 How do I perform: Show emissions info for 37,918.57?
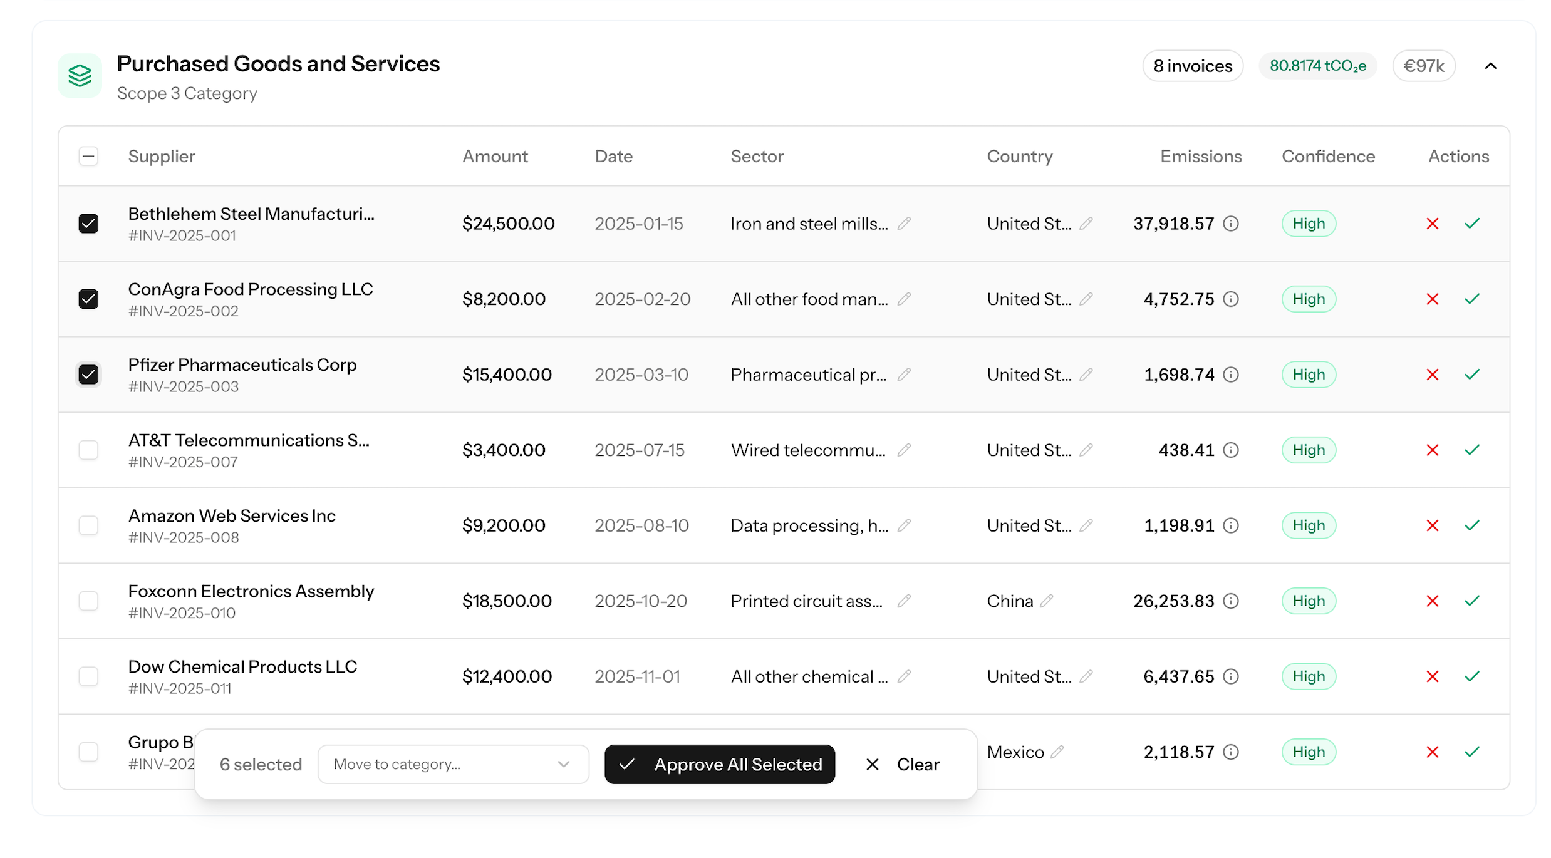tap(1231, 224)
